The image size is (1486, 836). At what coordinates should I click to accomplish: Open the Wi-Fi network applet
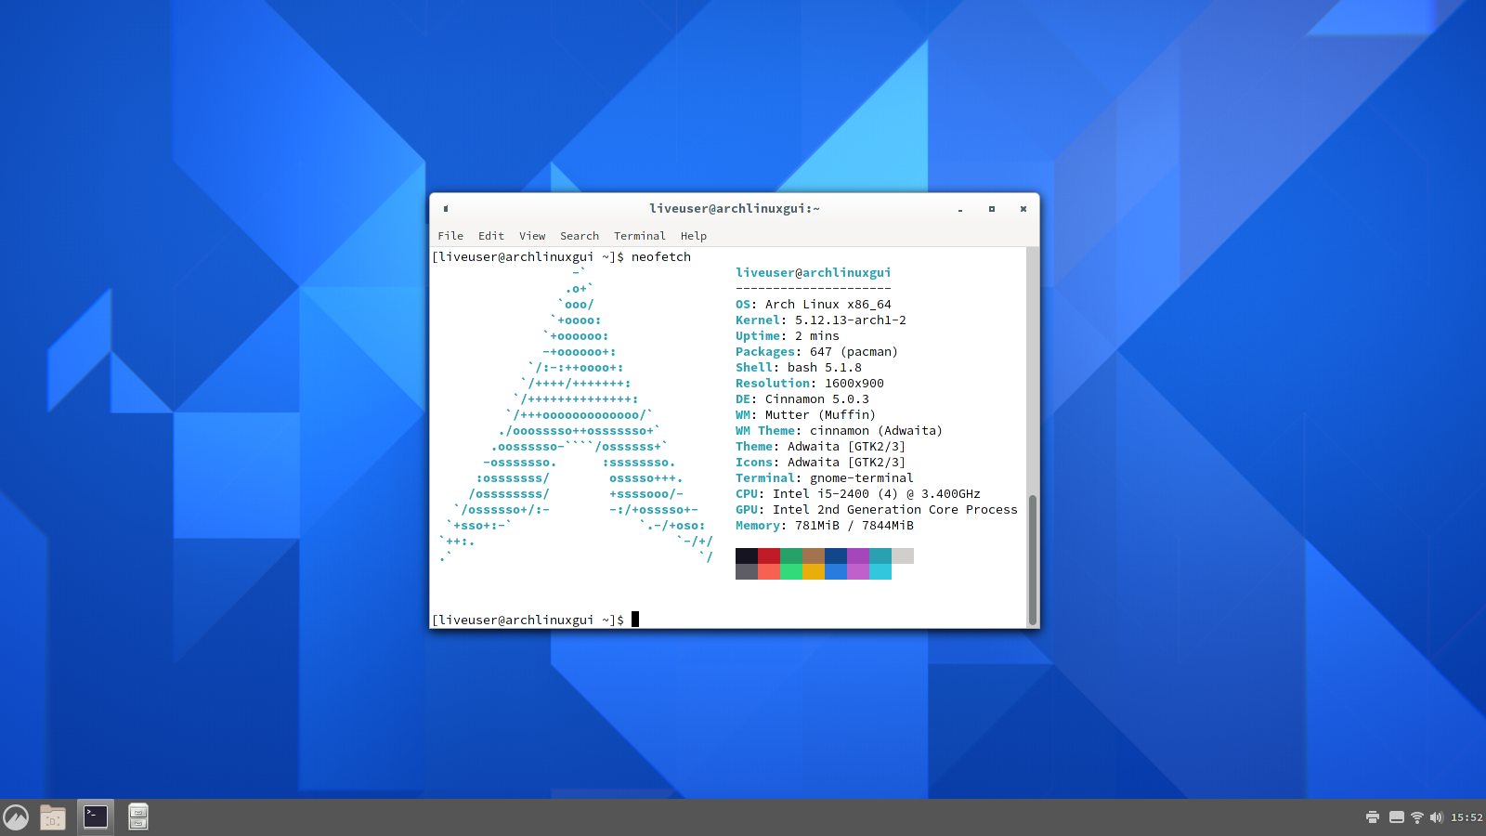pos(1416,817)
